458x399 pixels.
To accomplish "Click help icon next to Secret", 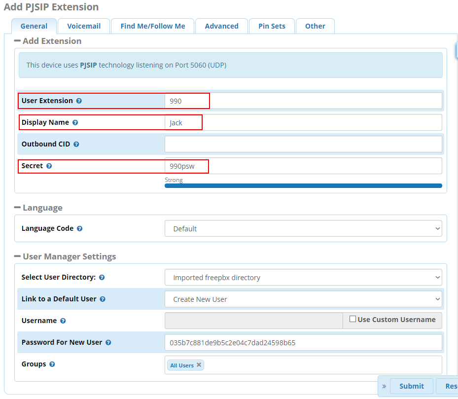I will pyautogui.click(x=49, y=166).
